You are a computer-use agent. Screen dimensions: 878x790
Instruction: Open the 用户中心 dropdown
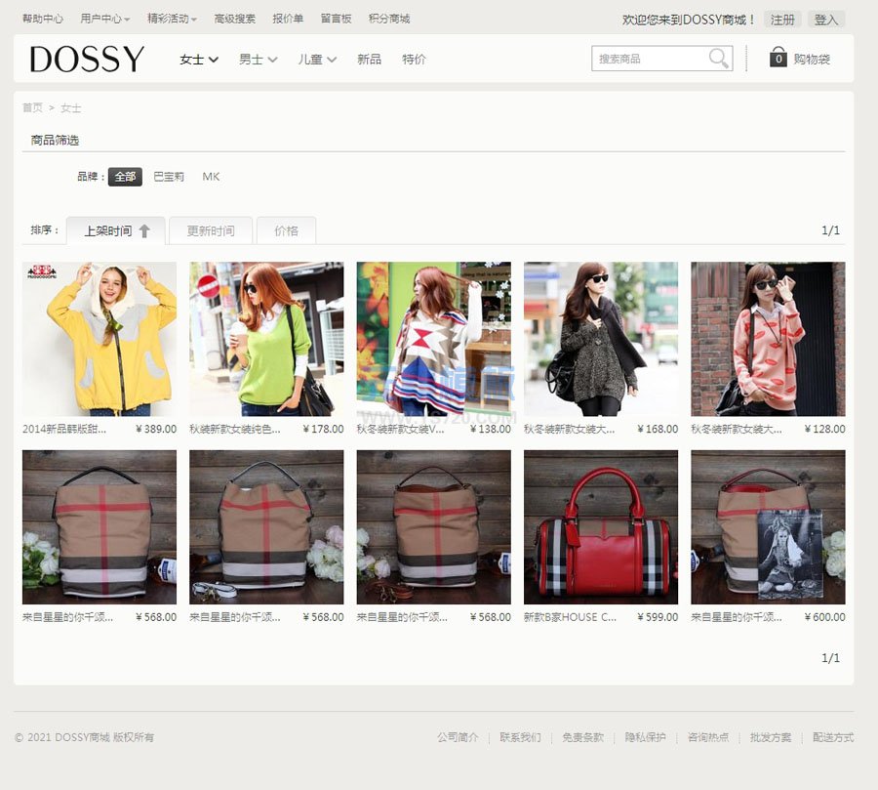click(104, 19)
